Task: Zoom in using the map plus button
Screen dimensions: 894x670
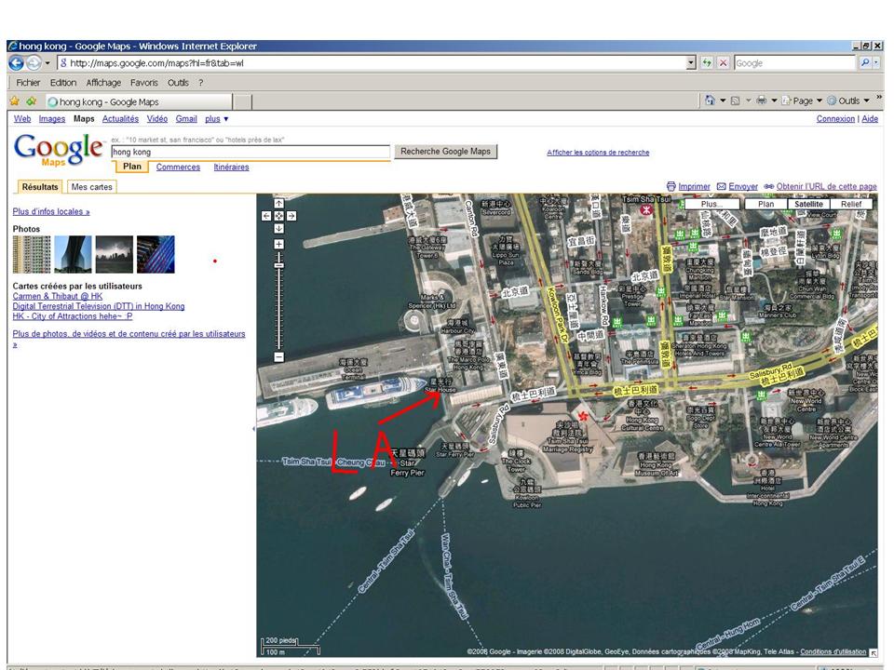Action: [278, 244]
